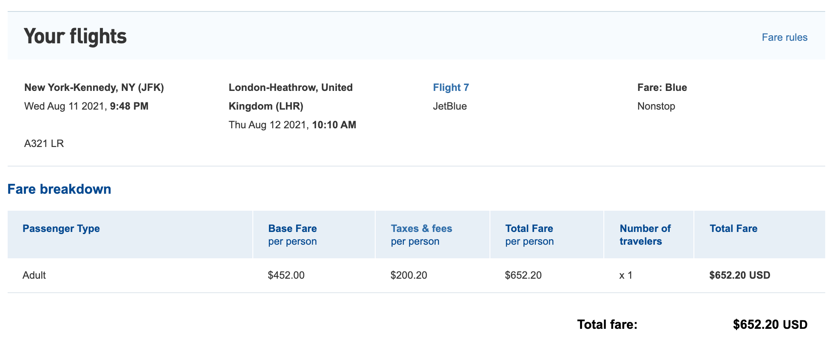This screenshot has height=339, width=832.
Task: Click the bottom Total fare: label
Action: pyautogui.click(x=607, y=325)
